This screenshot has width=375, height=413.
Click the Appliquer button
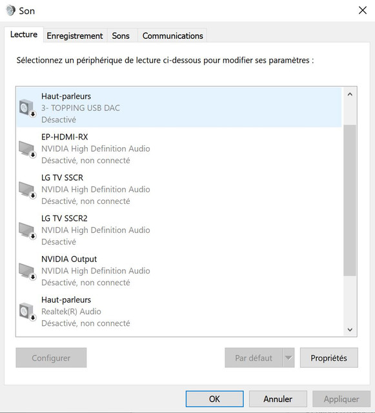341,399
